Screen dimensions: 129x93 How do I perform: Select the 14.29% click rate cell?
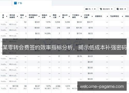click(47, 33)
